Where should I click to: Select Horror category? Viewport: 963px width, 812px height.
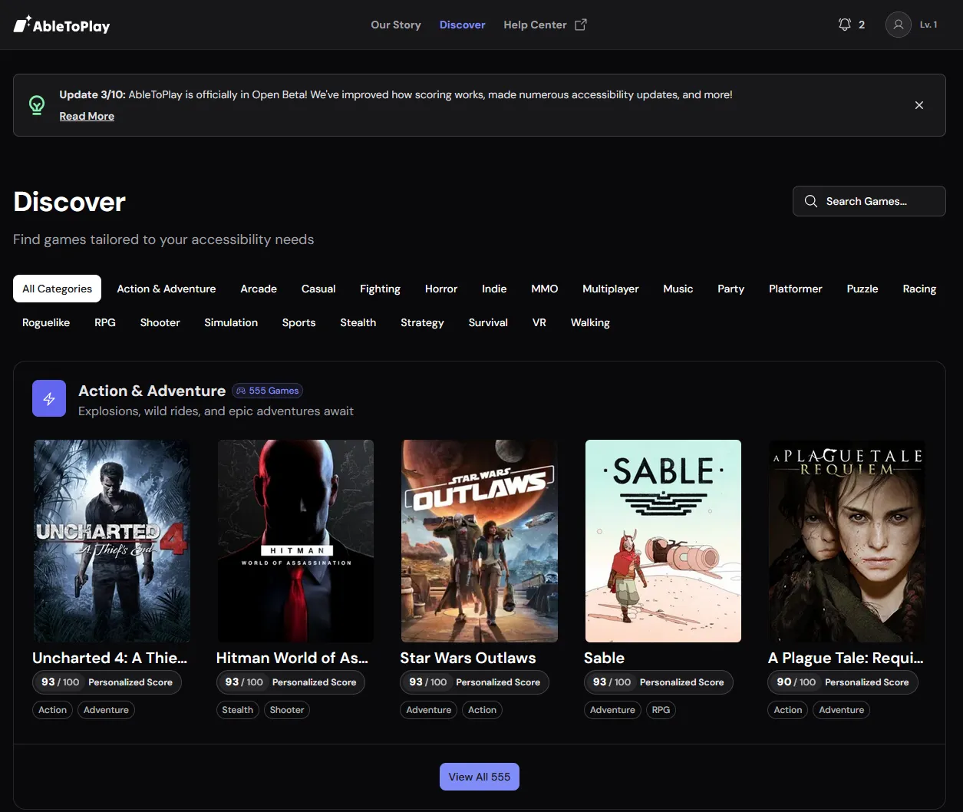click(x=441, y=289)
